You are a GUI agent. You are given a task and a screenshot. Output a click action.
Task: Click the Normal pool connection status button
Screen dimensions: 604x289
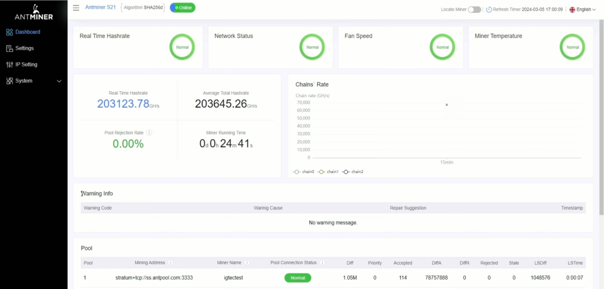298,277
